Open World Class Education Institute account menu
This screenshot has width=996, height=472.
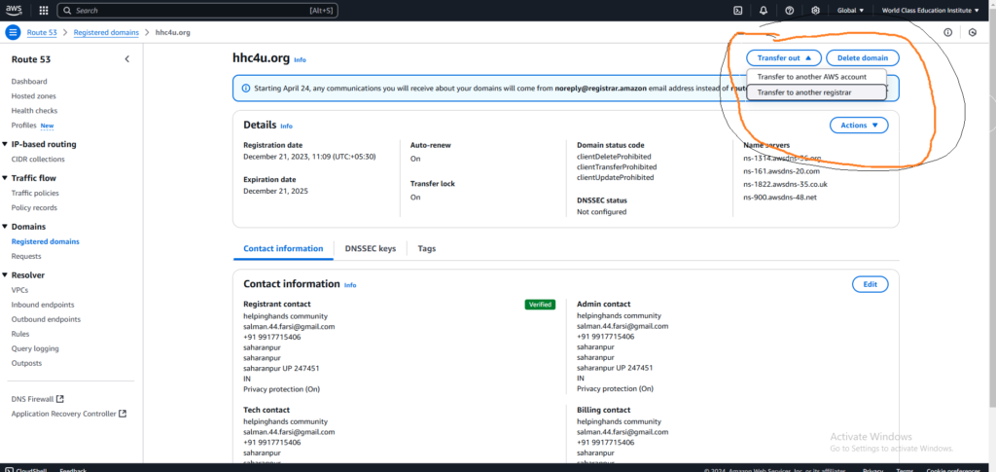[x=931, y=10]
